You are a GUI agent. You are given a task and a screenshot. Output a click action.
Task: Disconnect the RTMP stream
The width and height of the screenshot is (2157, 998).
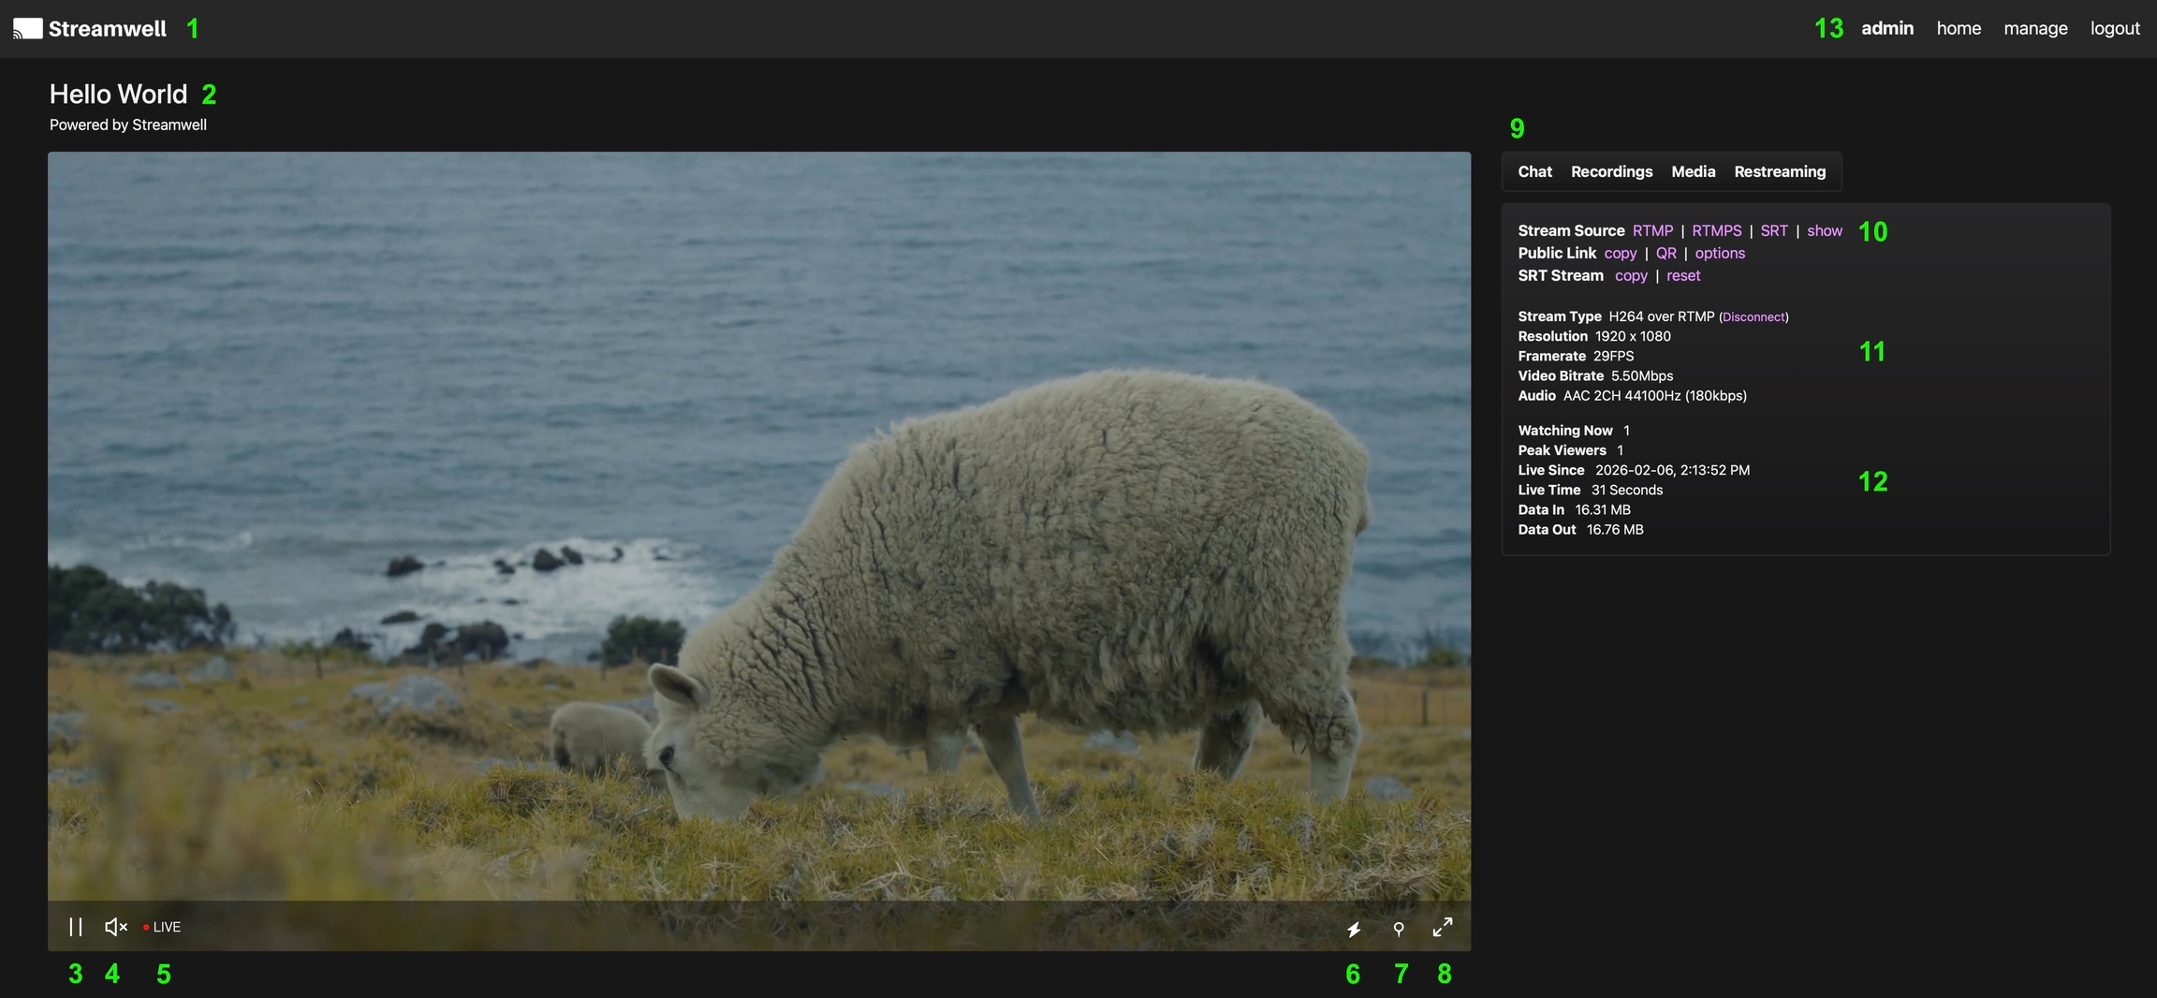pos(1753,317)
